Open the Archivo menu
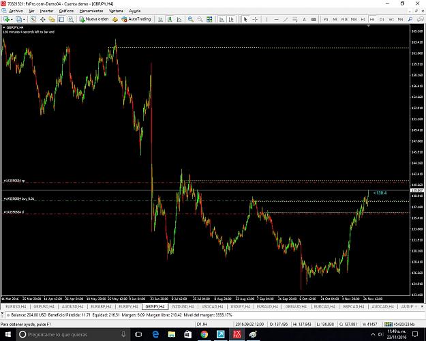426x341 pixels. click(x=16, y=11)
